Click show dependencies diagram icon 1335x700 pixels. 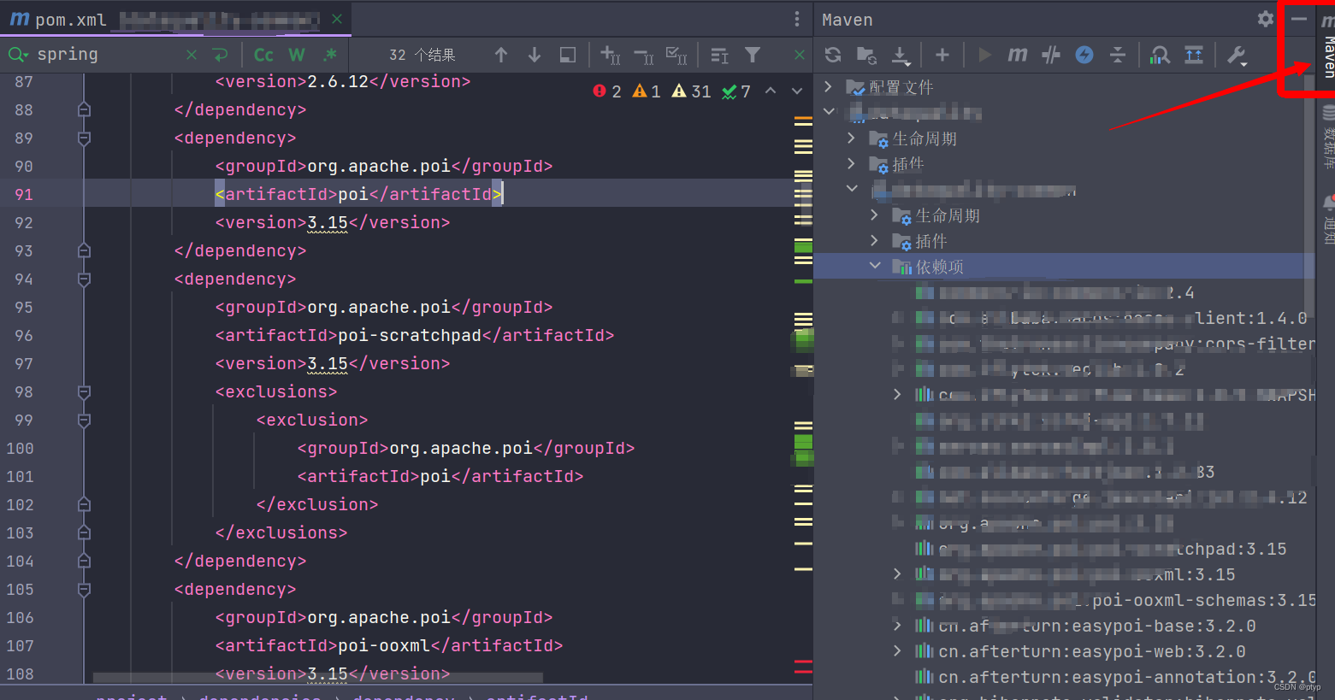[1194, 55]
